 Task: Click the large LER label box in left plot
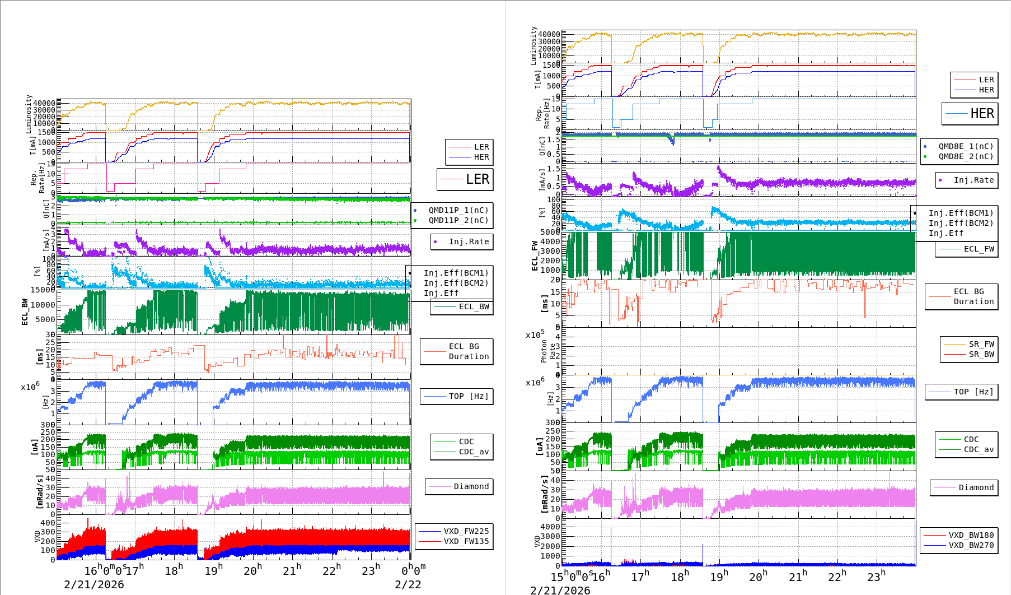465,179
